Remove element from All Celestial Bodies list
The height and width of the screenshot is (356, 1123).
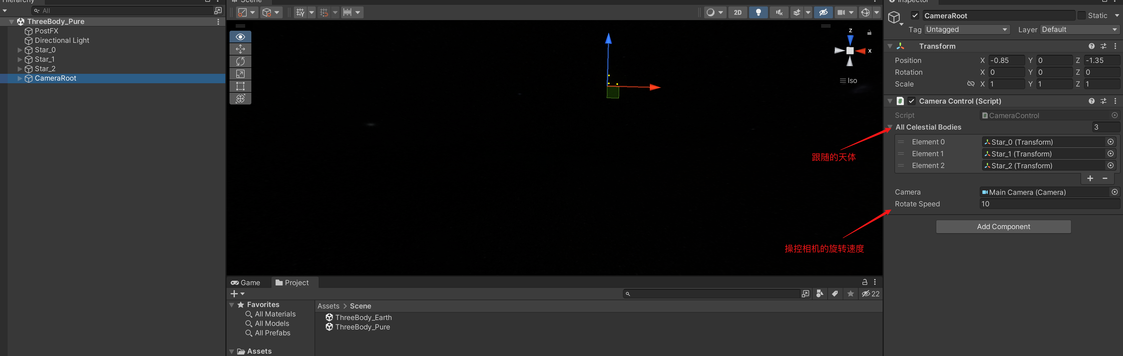1105,179
